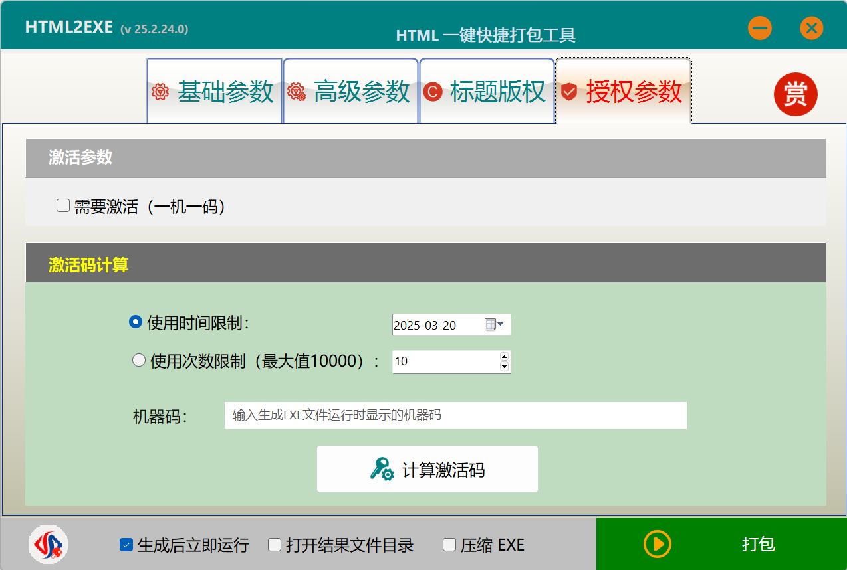Click the version text v 25.2.24.0
The width and height of the screenshot is (847, 570).
pos(155,29)
